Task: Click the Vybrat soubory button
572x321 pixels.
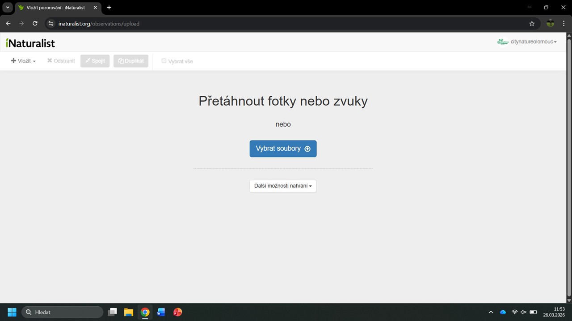Action: (283, 148)
